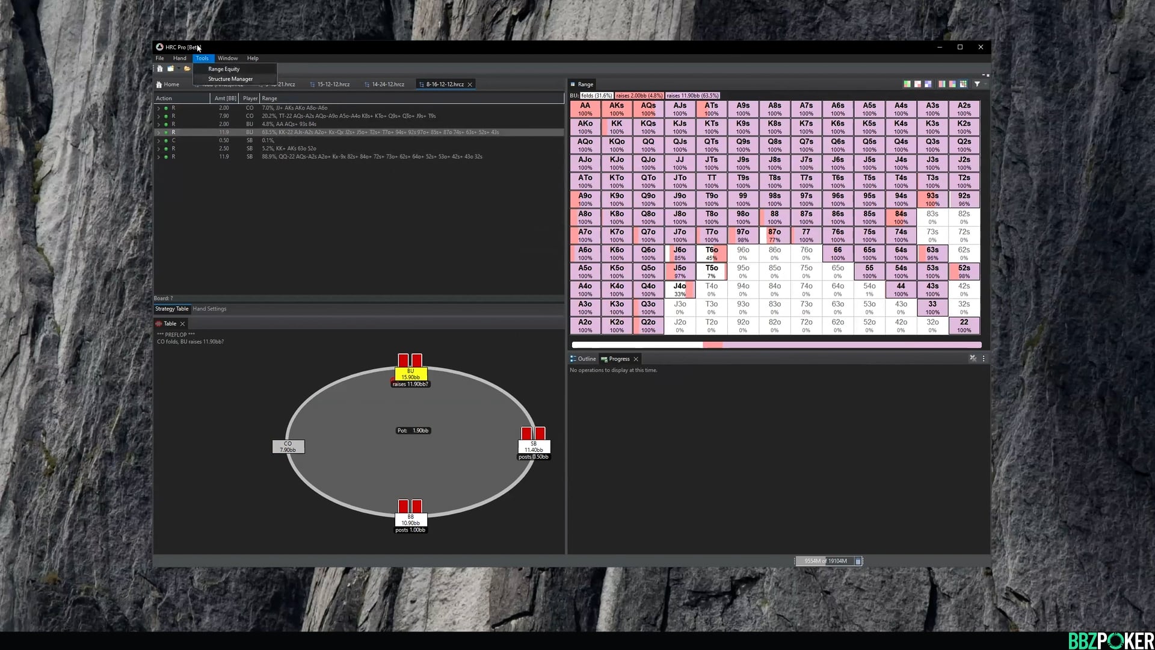The image size is (1155, 650).
Task: Select the blue checkered range view icon
Action: tap(928, 84)
